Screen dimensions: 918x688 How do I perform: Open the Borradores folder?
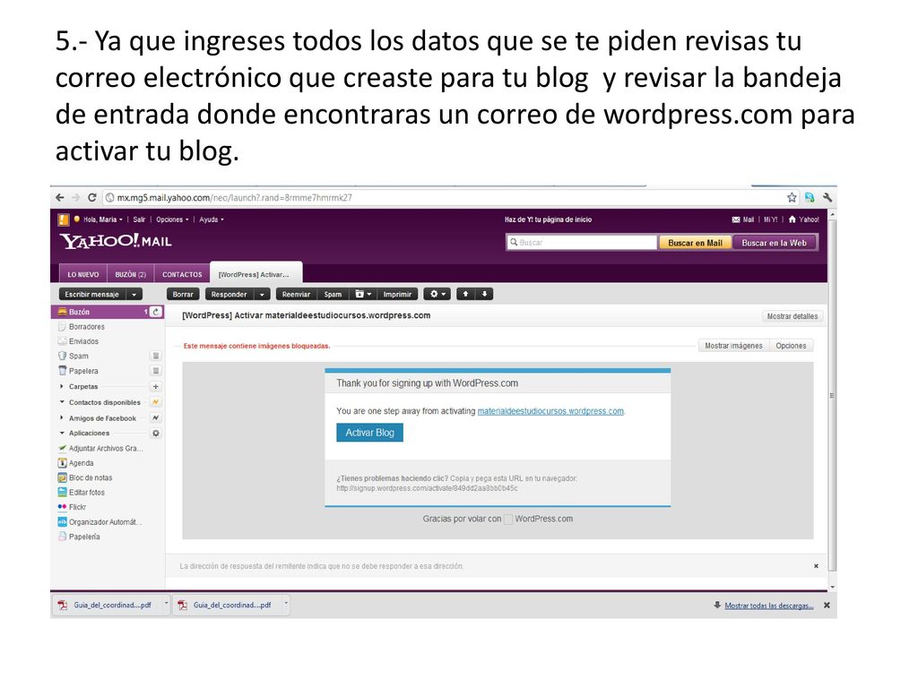(87, 327)
